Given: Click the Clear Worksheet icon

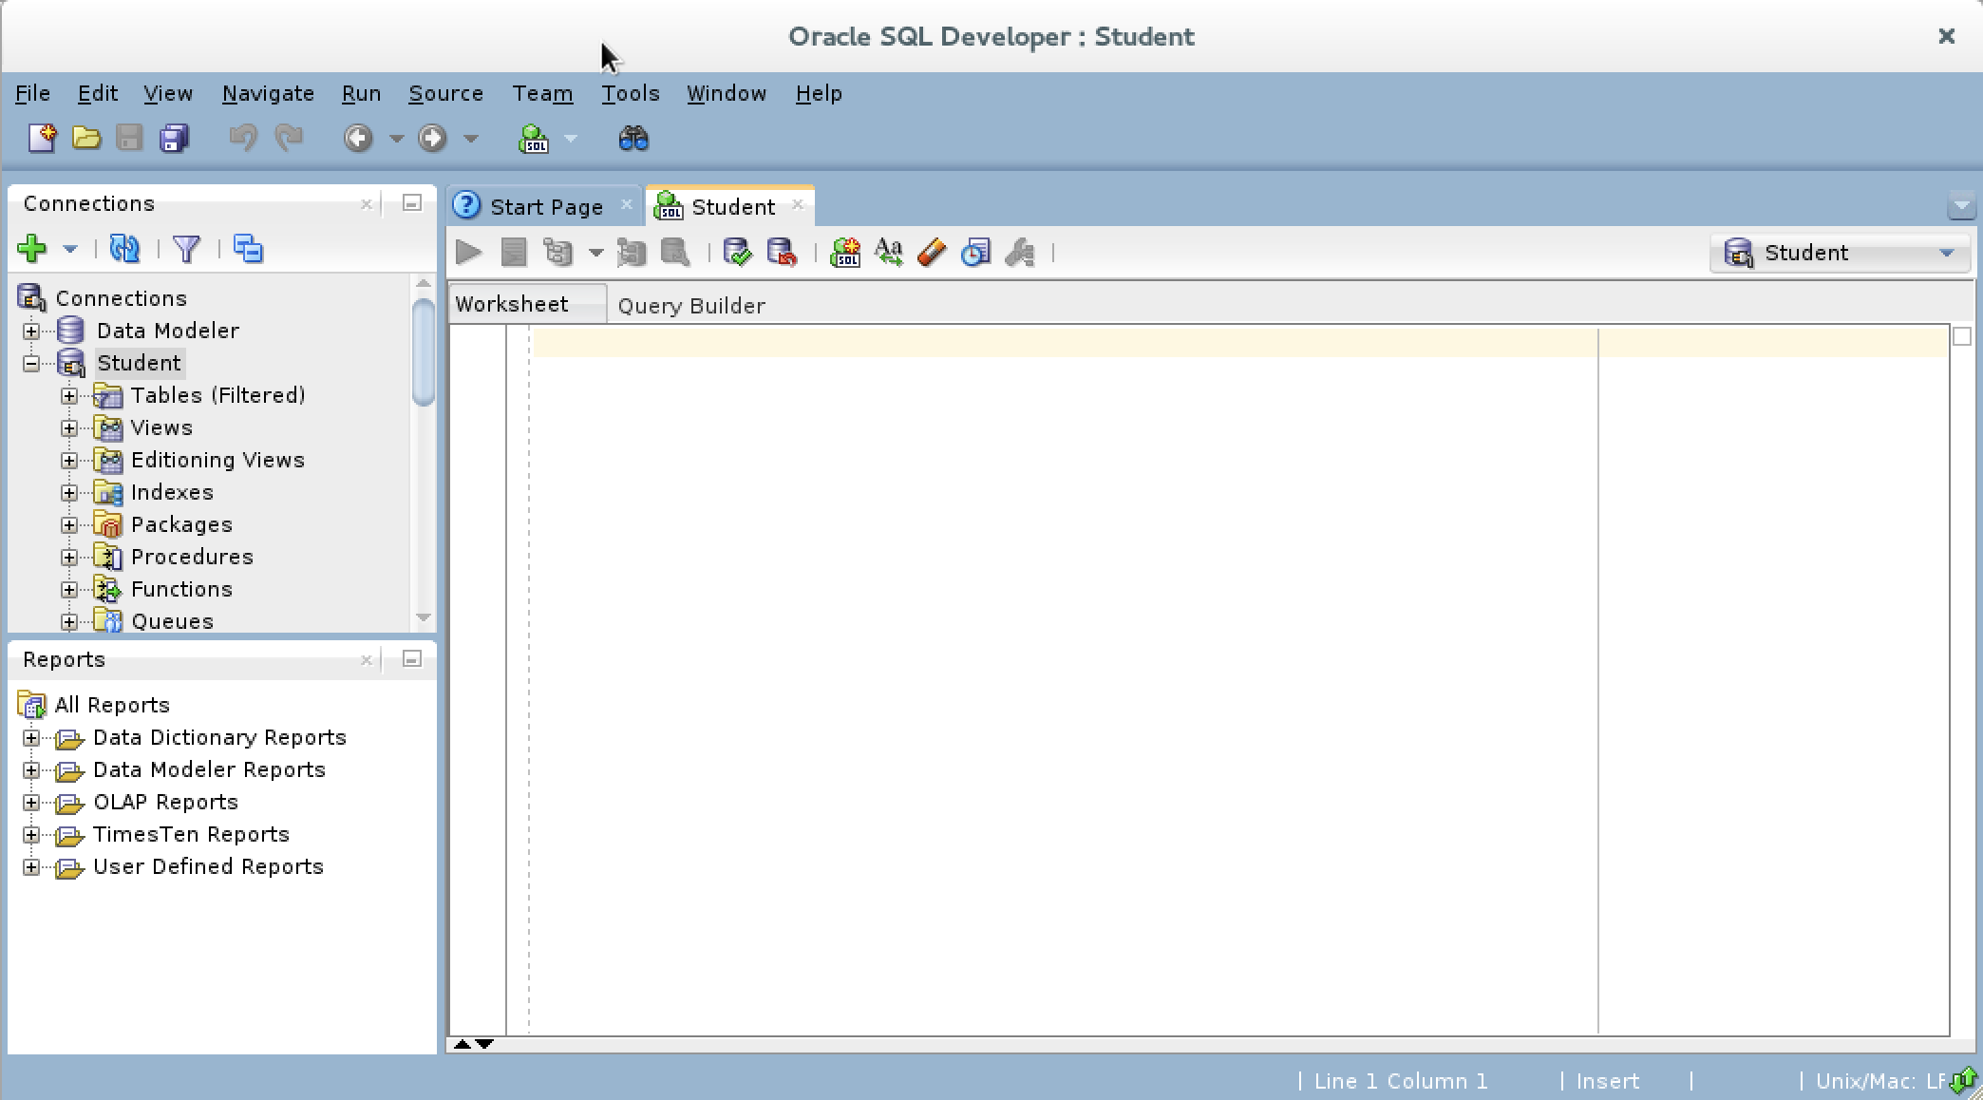Looking at the screenshot, I should [x=932, y=254].
